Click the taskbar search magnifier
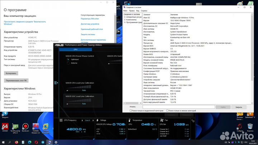Image resolution: width=258 pixels, height=145 pixels. point(10,142)
